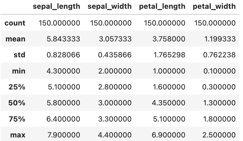Click the sepal_length mean value 5.843333
This screenshot has height=141, width=243.
(63, 39)
